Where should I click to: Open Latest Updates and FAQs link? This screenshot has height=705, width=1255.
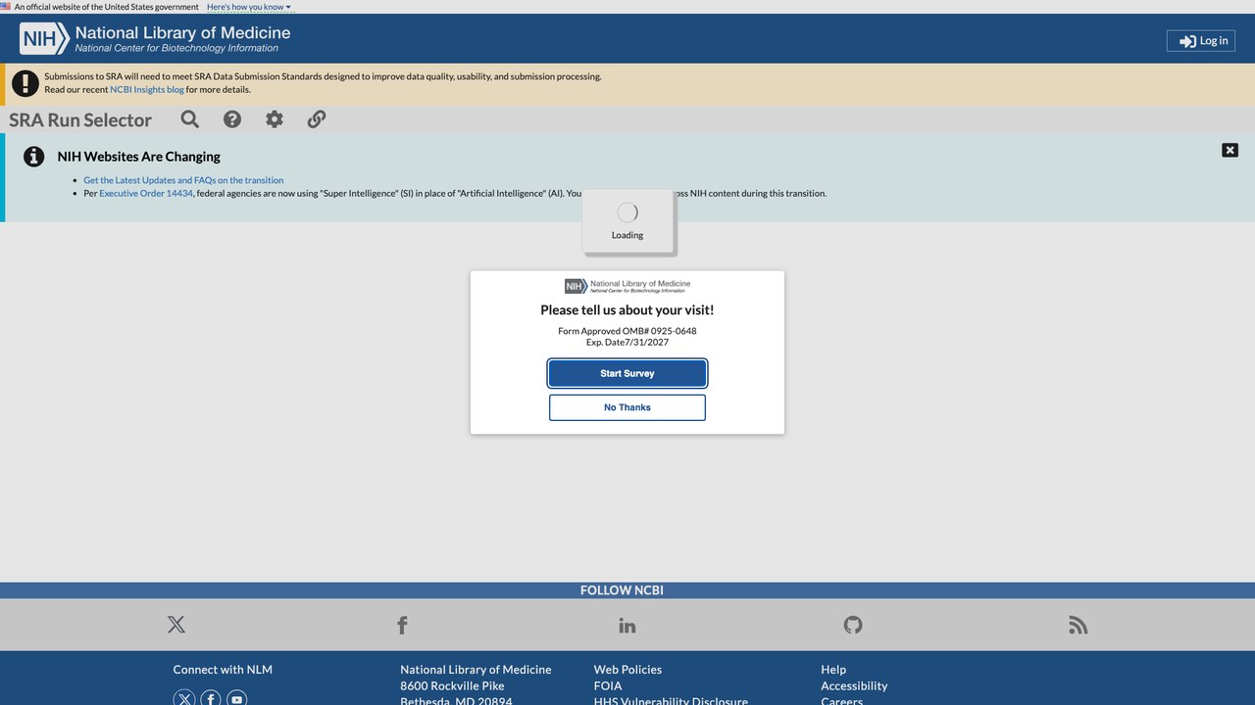coord(183,180)
